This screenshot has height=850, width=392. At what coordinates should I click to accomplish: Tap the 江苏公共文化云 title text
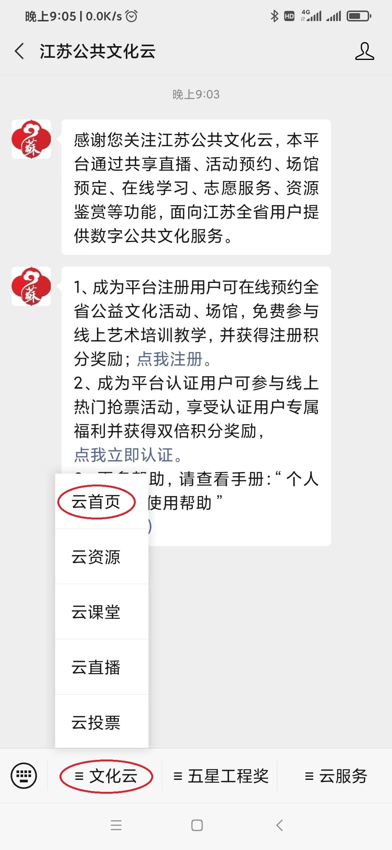pyautogui.click(x=97, y=51)
